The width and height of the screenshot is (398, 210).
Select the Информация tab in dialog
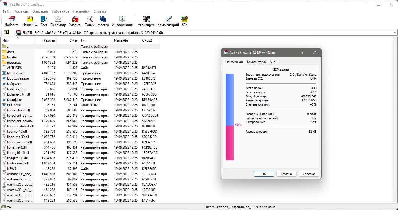[234, 61]
